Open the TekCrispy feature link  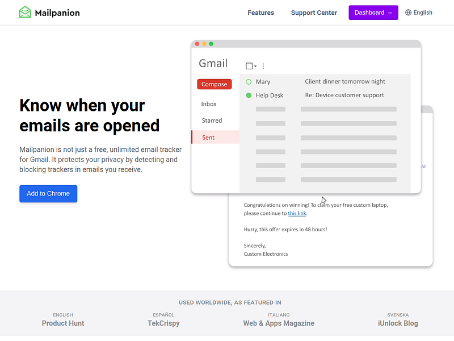pyautogui.click(x=163, y=323)
